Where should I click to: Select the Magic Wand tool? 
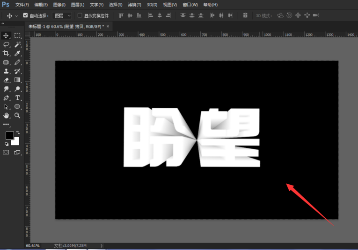point(18,44)
